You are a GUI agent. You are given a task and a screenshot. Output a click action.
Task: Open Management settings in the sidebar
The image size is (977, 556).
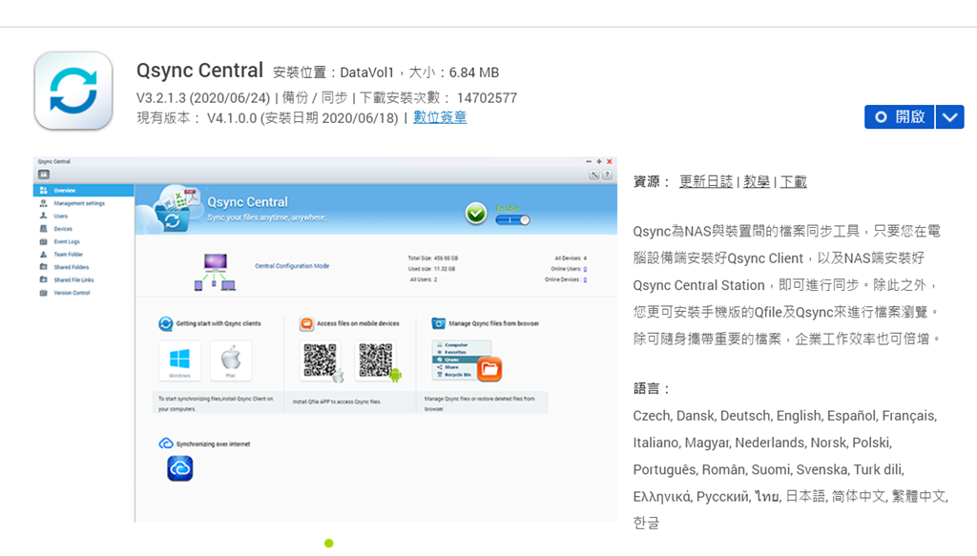click(79, 203)
